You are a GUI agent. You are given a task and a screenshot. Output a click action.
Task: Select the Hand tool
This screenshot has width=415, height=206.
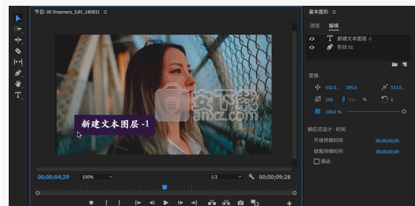pyautogui.click(x=18, y=84)
